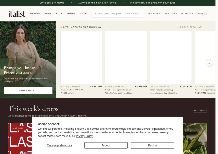Open the MEN menu

pyautogui.click(x=48, y=14)
